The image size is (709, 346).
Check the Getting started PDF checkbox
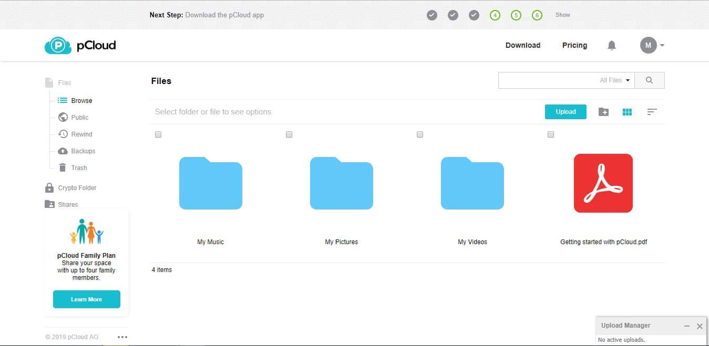tap(551, 134)
